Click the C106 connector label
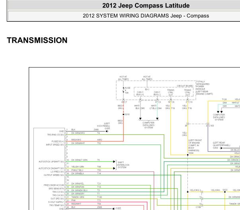The image size is (240, 210). pos(198,207)
